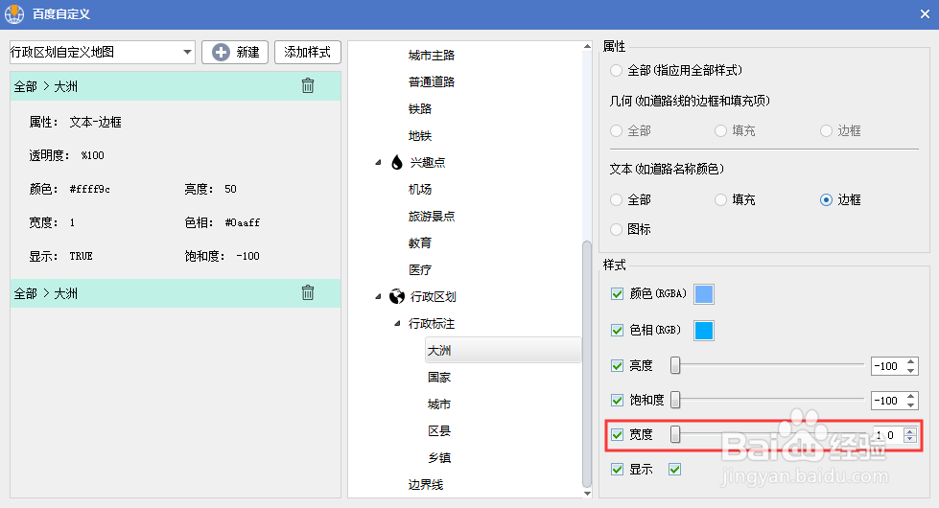
Task: Select 普通道路 in the tree
Action: click(x=432, y=82)
